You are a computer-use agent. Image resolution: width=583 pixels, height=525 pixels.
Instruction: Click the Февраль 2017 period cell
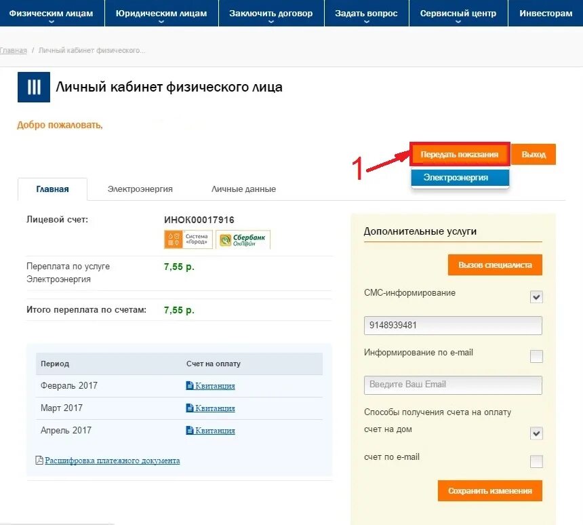point(68,385)
